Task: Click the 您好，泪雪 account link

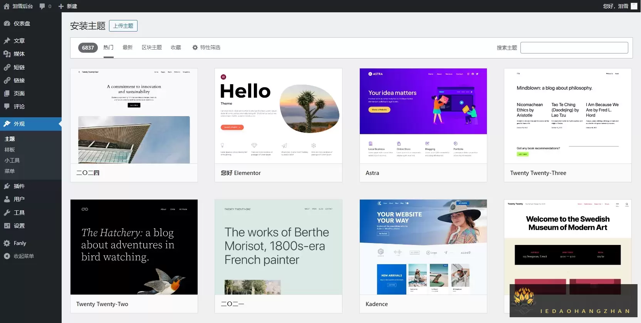Action: click(616, 6)
